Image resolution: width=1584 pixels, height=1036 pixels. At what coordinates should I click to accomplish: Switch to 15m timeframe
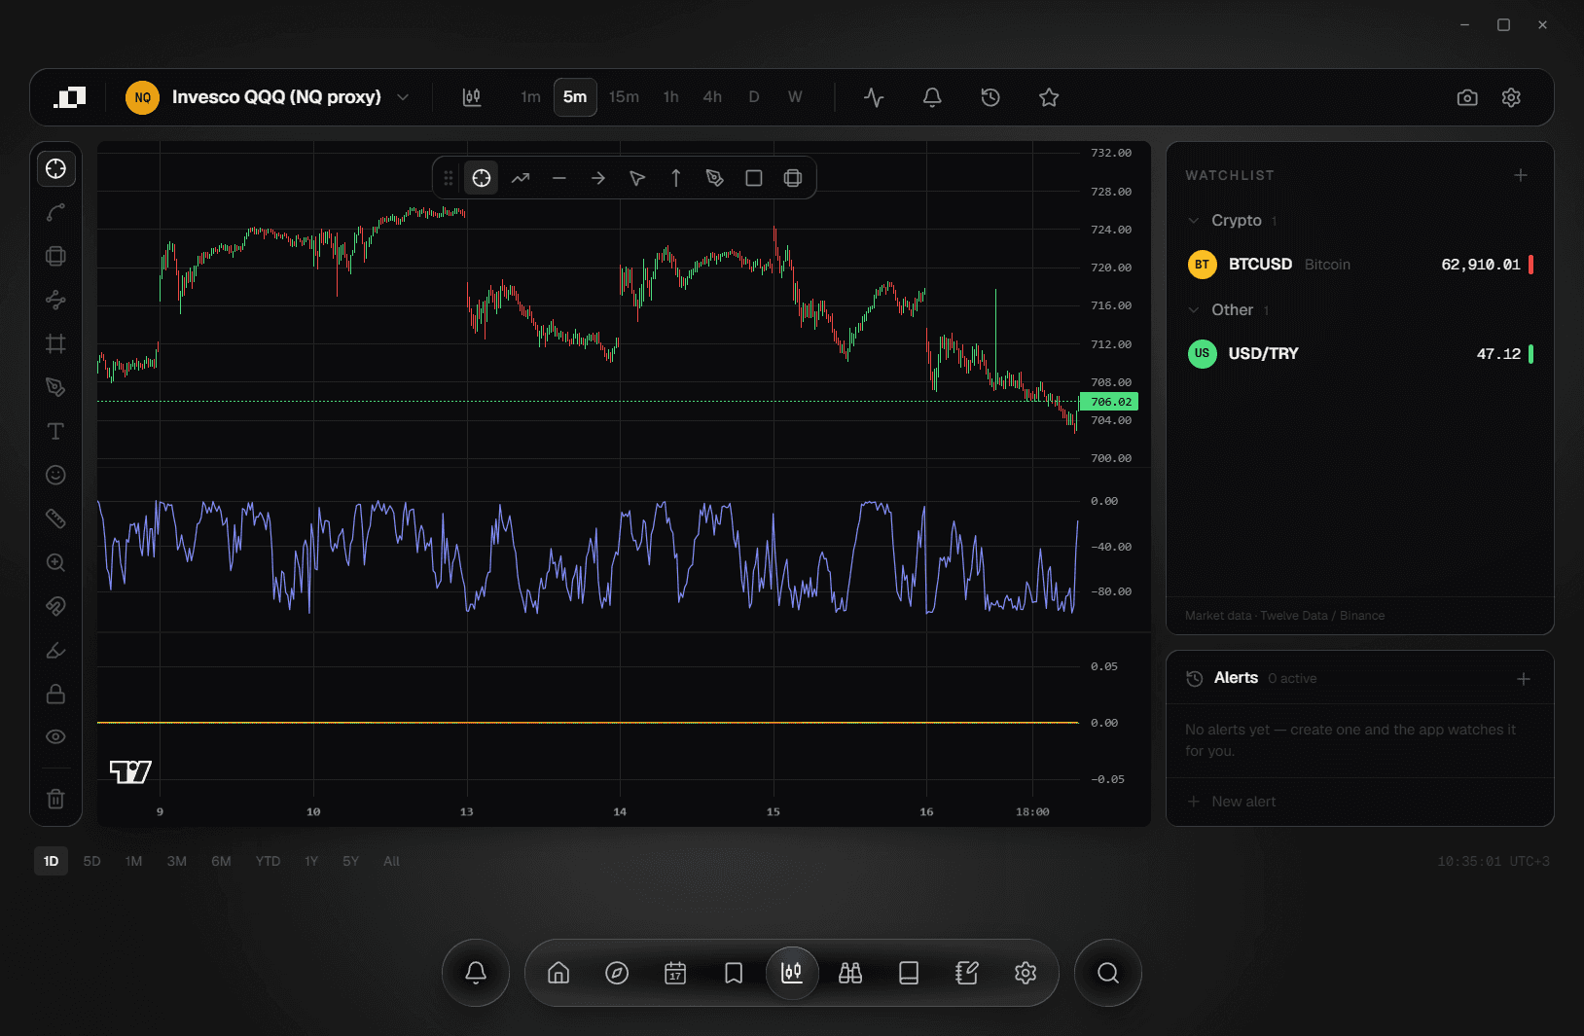click(624, 97)
